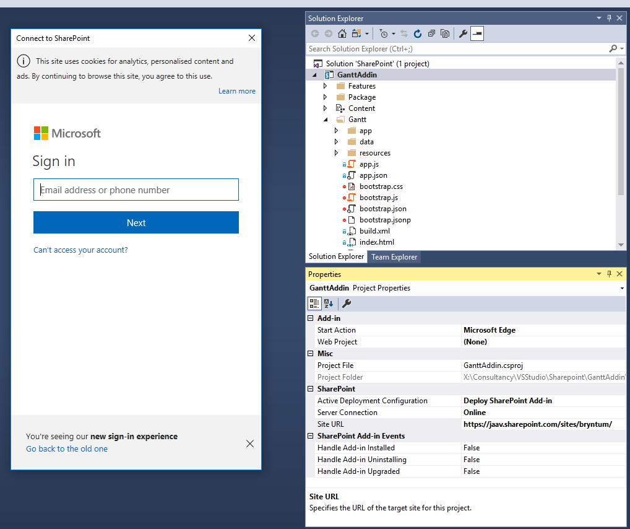
Task: Open the "Can't access your account?" link
Action: tap(80, 250)
